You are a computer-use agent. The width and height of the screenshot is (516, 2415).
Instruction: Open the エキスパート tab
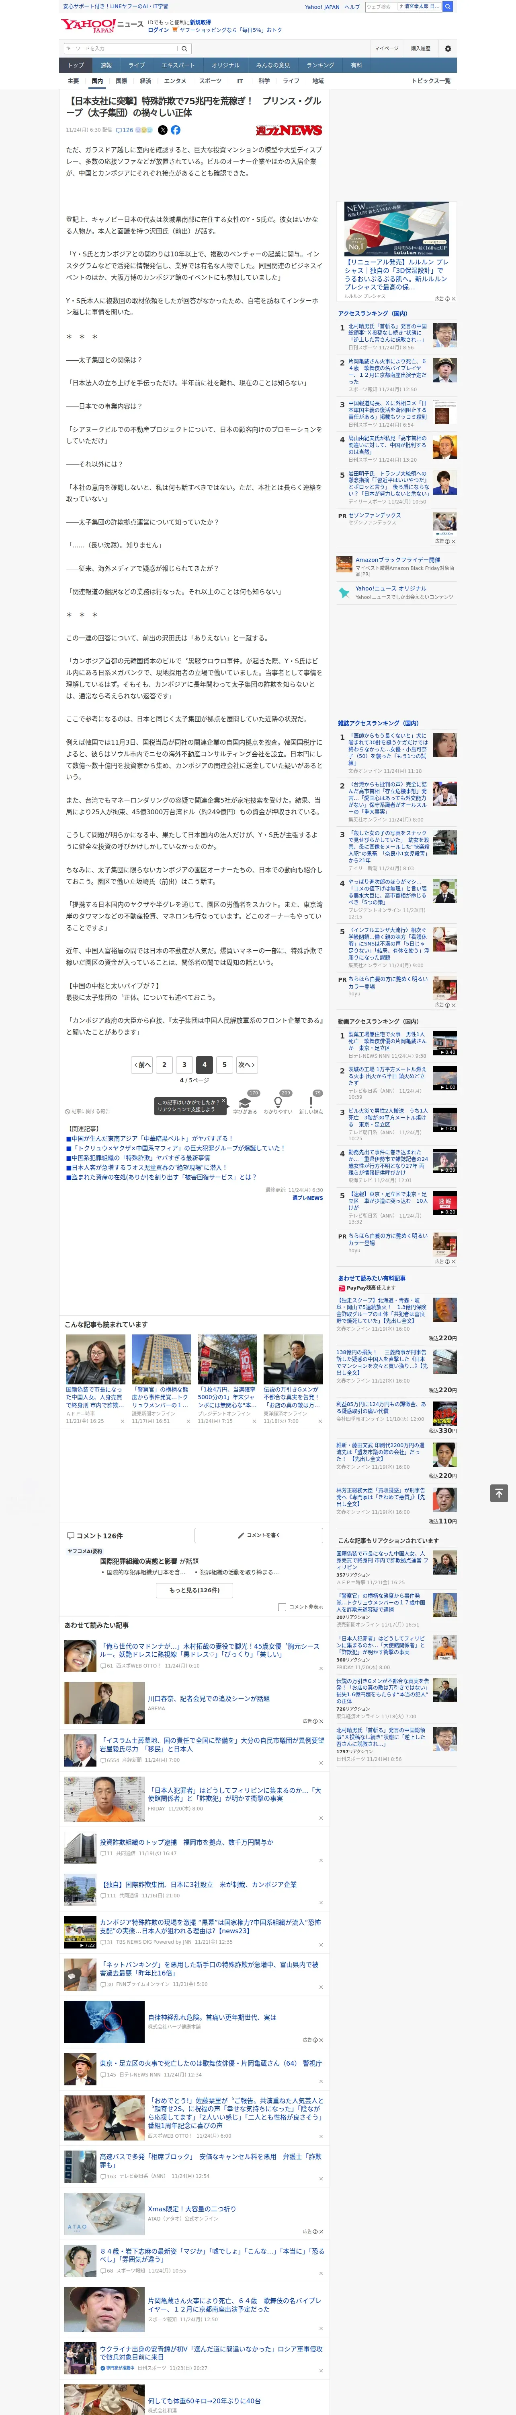[178, 66]
